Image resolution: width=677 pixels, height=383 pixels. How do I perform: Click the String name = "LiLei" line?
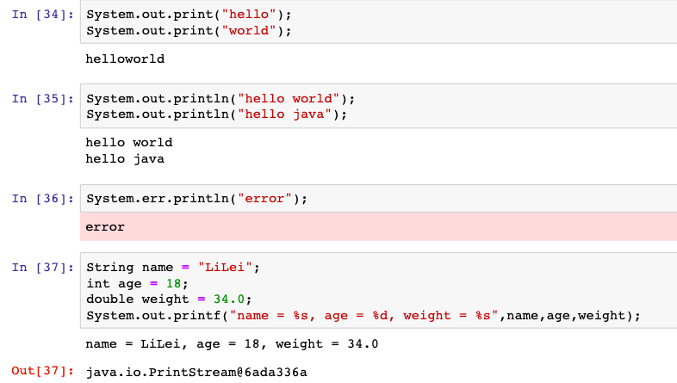coord(173,268)
